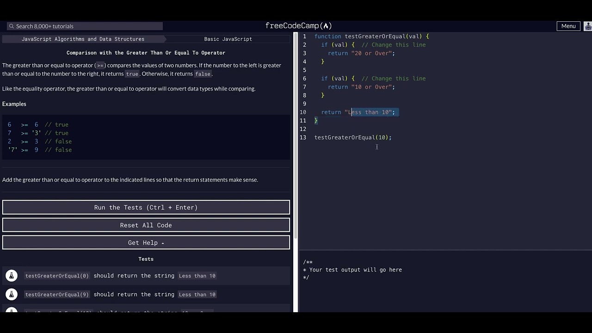The image size is (592, 333).
Task: Click the inline >= code snippet in description
Action: [100, 66]
